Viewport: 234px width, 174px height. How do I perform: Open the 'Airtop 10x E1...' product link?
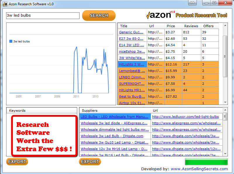click(x=132, y=103)
